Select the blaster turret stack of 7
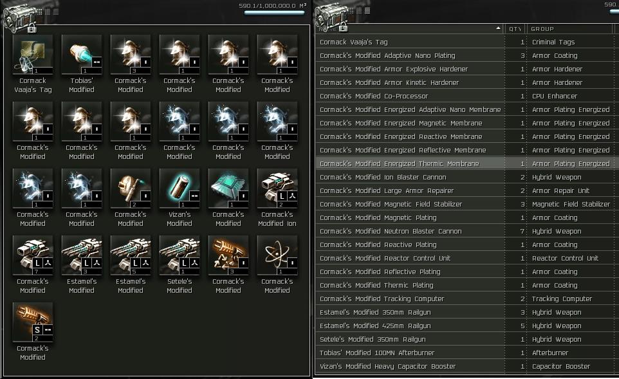This screenshot has width=619, height=379. click(33, 255)
